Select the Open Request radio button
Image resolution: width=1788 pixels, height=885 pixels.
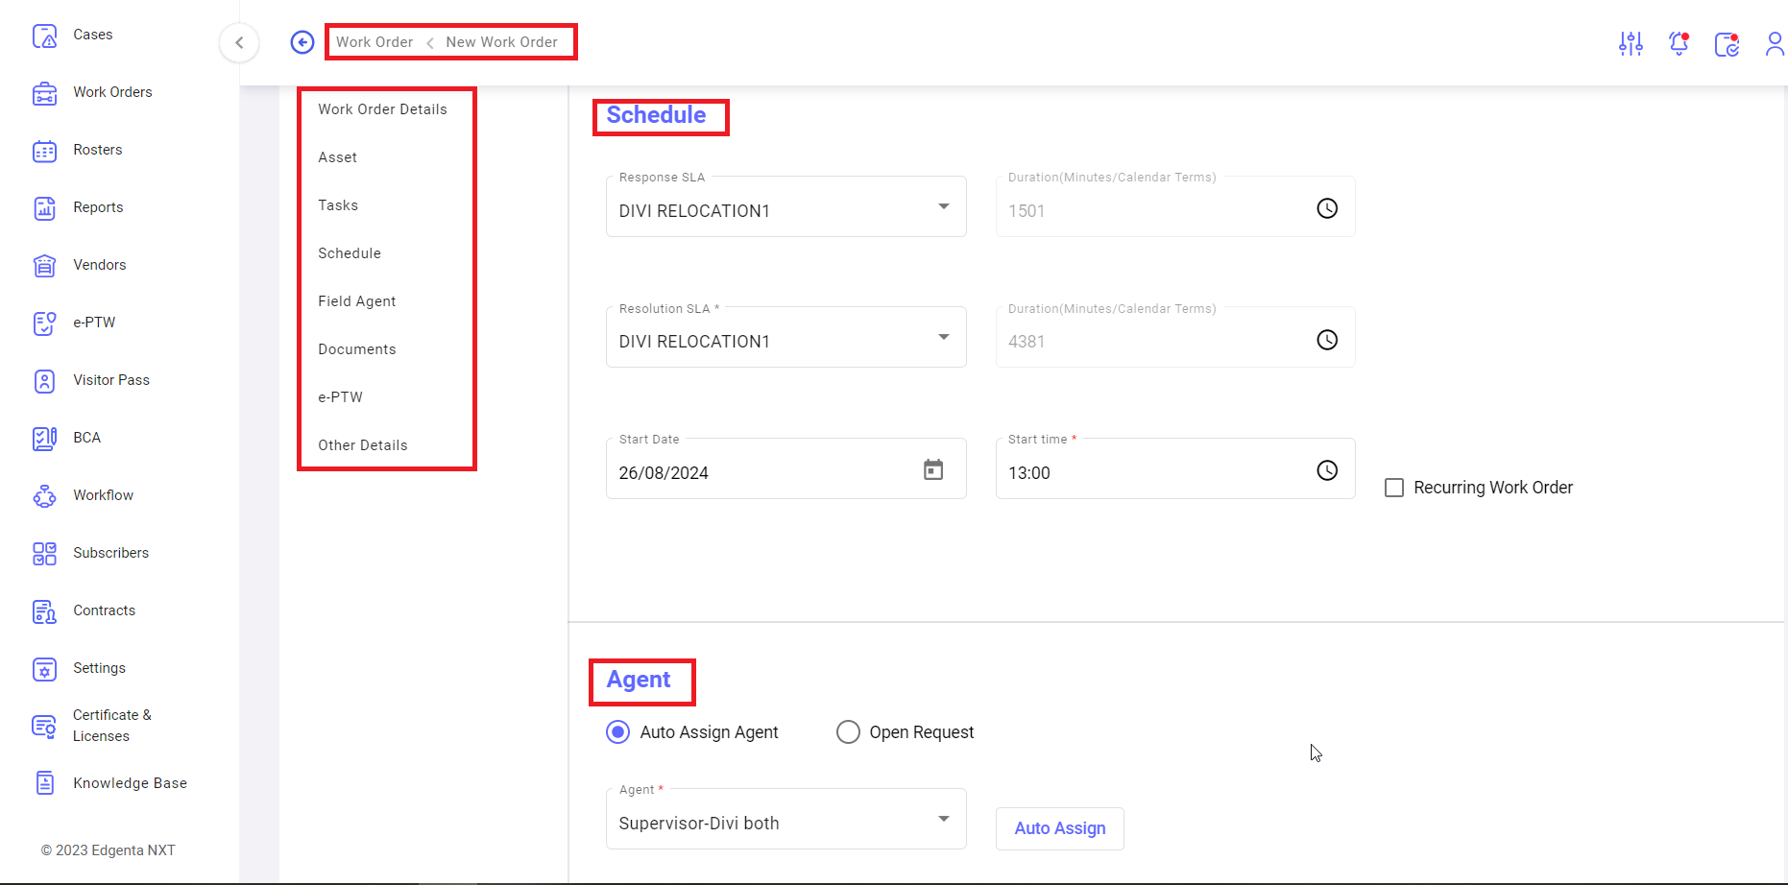[848, 732]
